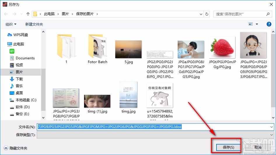
Task: Click sidebar scrollbar down arrow
Action: (43, 117)
